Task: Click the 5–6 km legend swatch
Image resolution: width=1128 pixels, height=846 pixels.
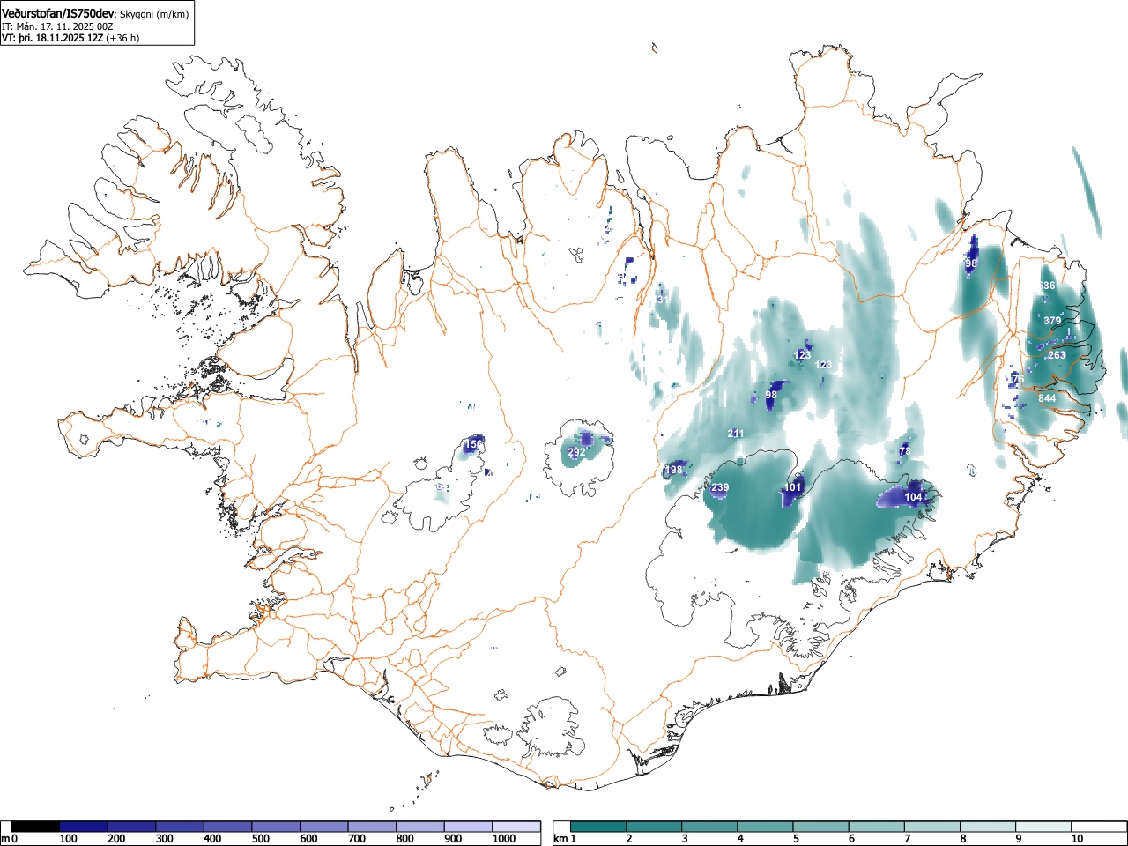Action: coord(820,827)
